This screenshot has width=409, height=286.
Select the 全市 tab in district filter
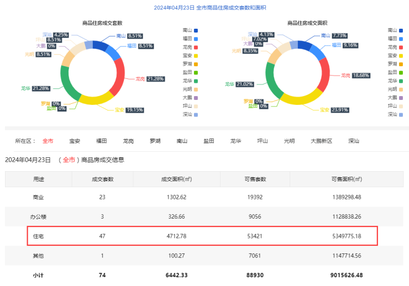point(48,141)
